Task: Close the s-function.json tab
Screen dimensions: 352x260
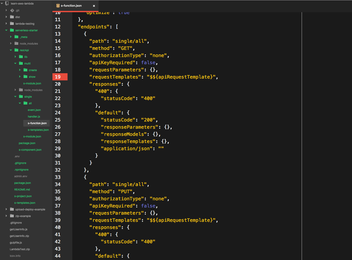Action: point(94,5)
